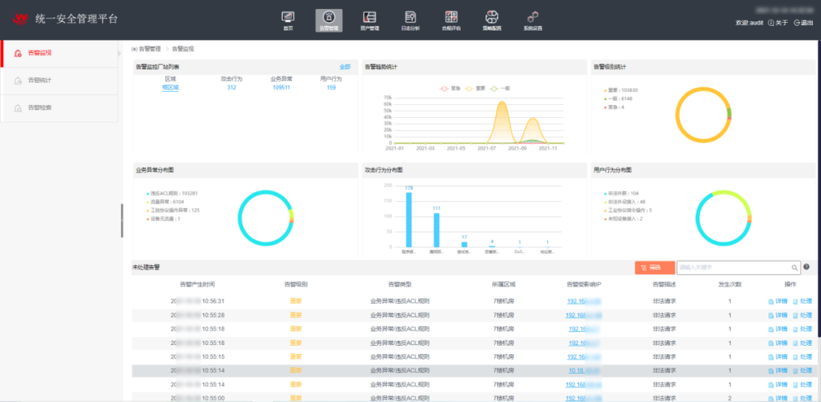The image size is (821, 402).
Task: Click the business anomaly count 109511
Action: pyautogui.click(x=281, y=87)
